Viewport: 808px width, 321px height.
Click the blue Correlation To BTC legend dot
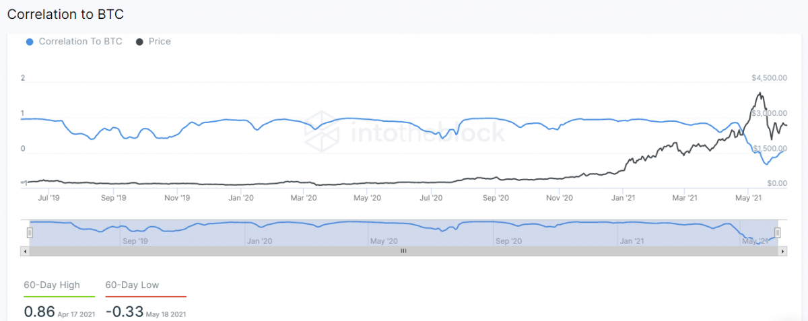(x=29, y=42)
